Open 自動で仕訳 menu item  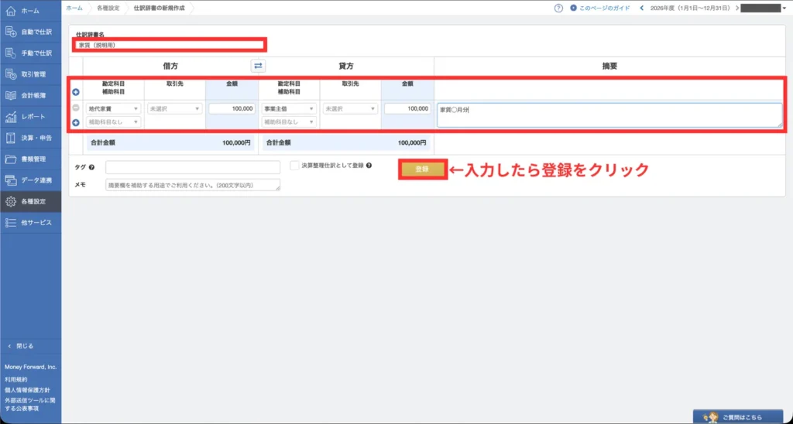click(30, 32)
